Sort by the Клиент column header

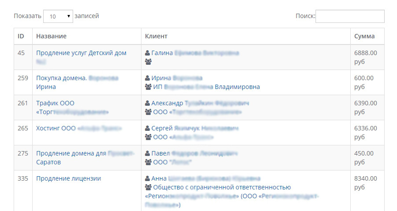pyautogui.click(x=156, y=36)
